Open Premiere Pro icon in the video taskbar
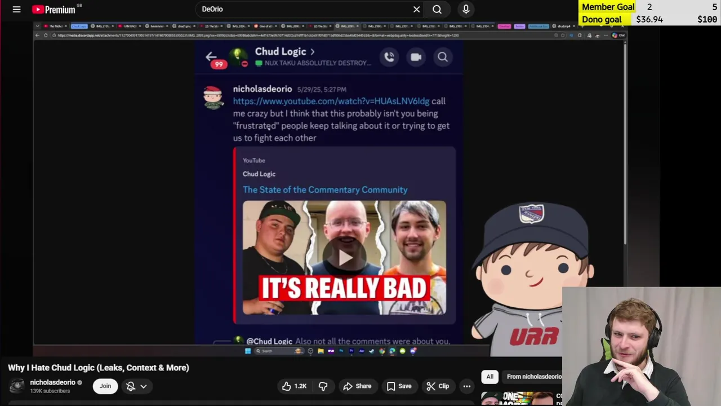Image resolution: width=721 pixels, height=406 pixels. click(x=351, y=351)
